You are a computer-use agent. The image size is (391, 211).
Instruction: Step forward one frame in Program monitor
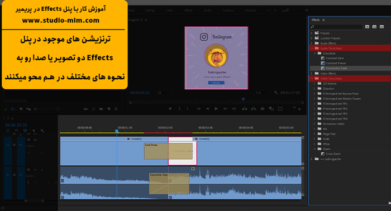225,109
